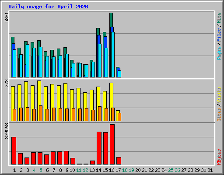Screen dimensions: 224x175
Task: Click the red KBytes bar for day 1
Action: coord(14,151)
